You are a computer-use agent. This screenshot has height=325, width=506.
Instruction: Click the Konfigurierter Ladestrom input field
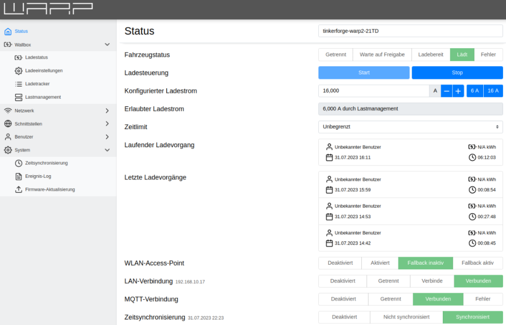373,91
